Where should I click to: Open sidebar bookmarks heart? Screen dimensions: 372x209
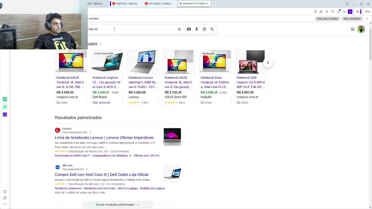pos(5,192)
